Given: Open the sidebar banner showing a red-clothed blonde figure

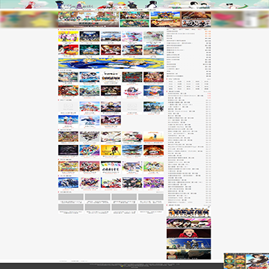Looking at the screenshot, I should click(188, 233).
